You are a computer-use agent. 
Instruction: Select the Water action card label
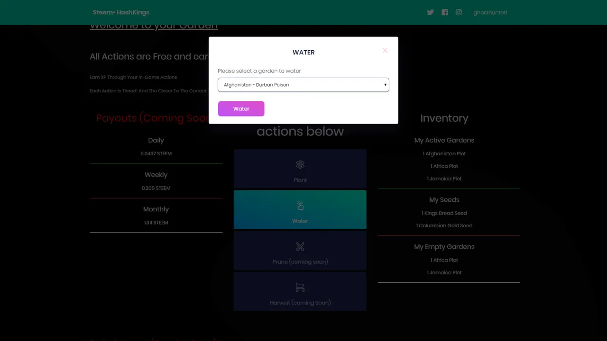pos(300,221)
